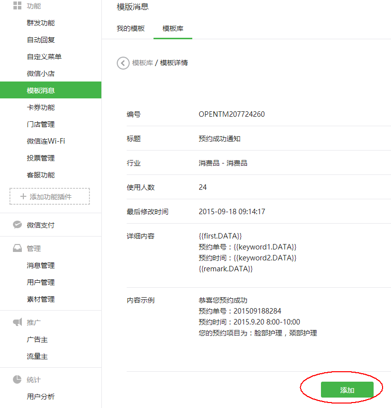Open 自动回复 in sidebar
The width and height of the screenshot is (391, 408).
click(x=41, y=40)
